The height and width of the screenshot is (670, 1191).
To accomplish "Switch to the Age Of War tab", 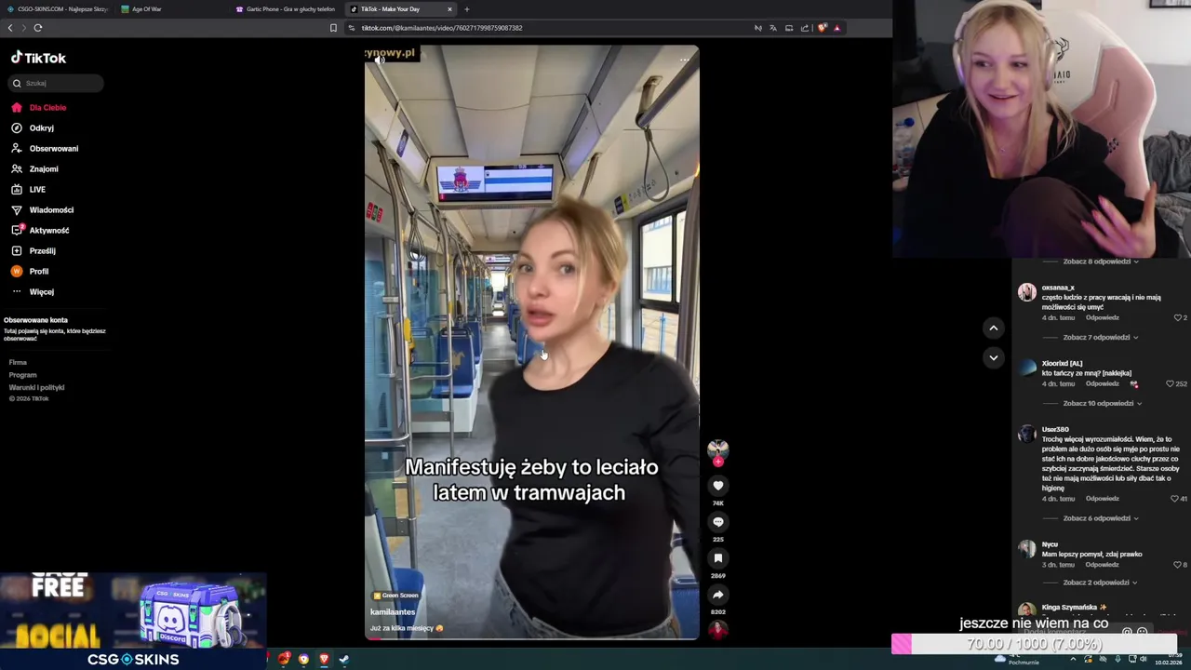I will pos(172,9).
